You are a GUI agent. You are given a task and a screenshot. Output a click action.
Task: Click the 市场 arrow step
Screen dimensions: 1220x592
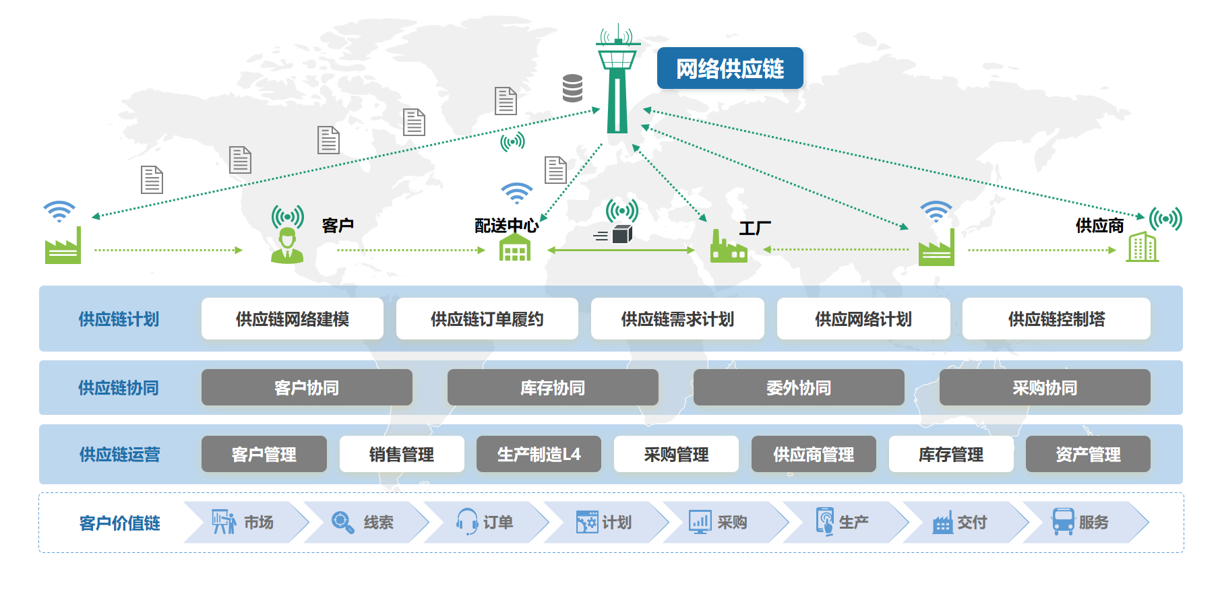[245, 522]
